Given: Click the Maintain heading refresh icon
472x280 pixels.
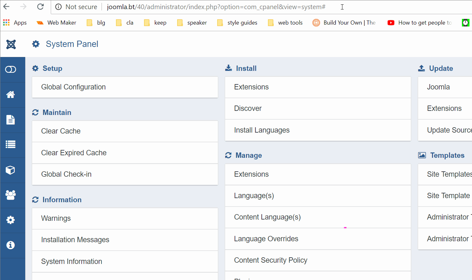Looking at the screenshot, I should tap(35, 112).
